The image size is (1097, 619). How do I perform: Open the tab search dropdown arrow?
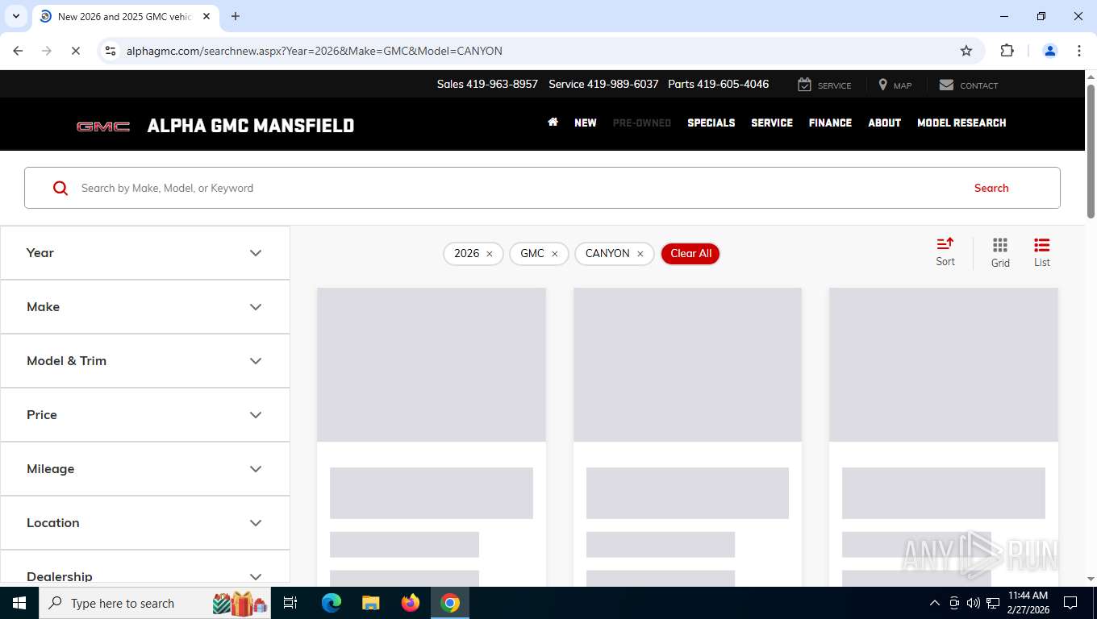15,16
